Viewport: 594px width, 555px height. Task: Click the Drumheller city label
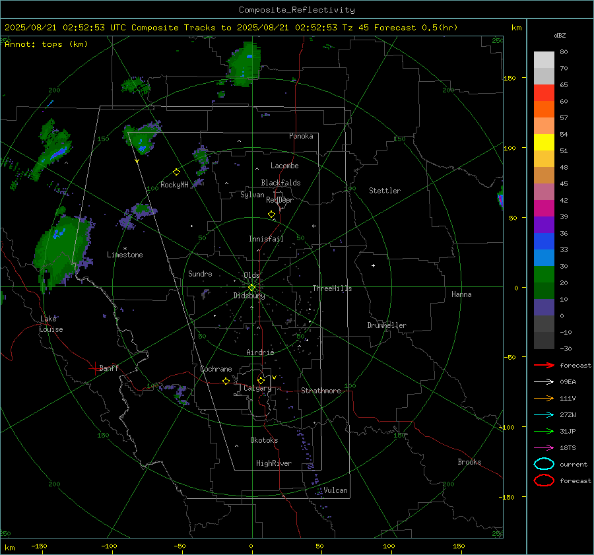[387, 325]
